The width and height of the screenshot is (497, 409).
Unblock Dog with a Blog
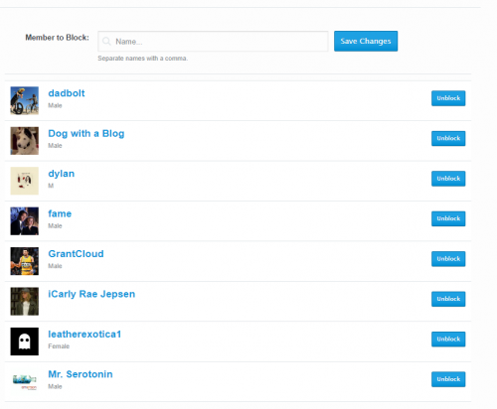tap(448, 138)
